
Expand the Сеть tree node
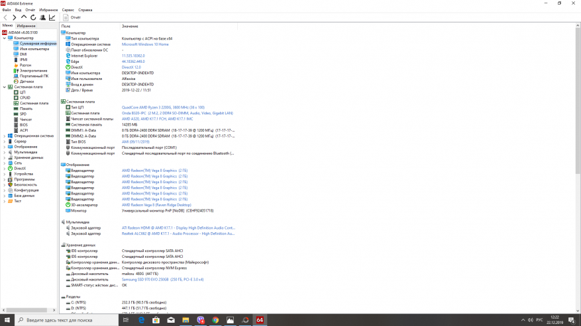tap(5, 163)
